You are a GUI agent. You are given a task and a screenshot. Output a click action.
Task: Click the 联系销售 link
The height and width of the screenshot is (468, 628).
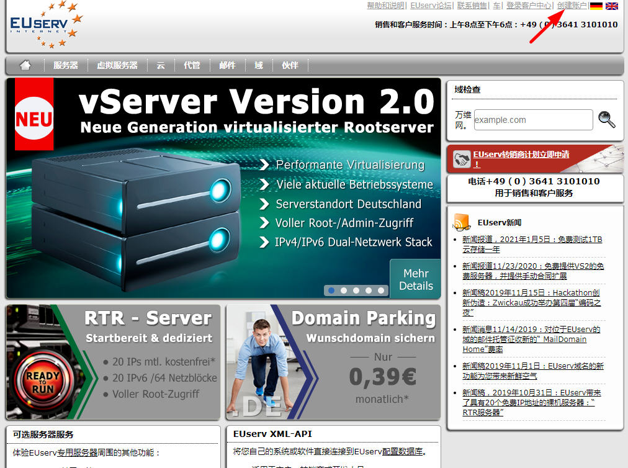(x=472, y=6)
